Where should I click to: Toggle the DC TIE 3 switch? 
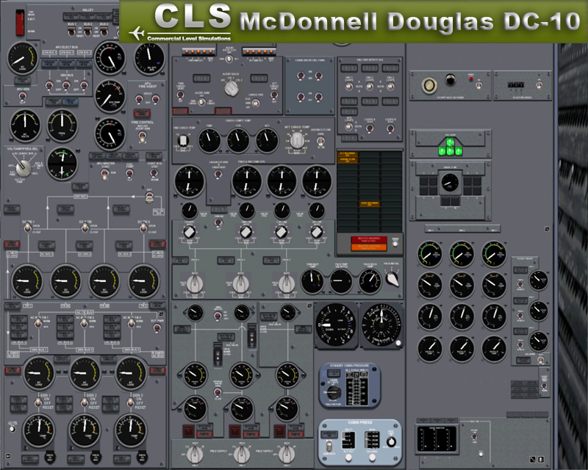pos(143,227)
